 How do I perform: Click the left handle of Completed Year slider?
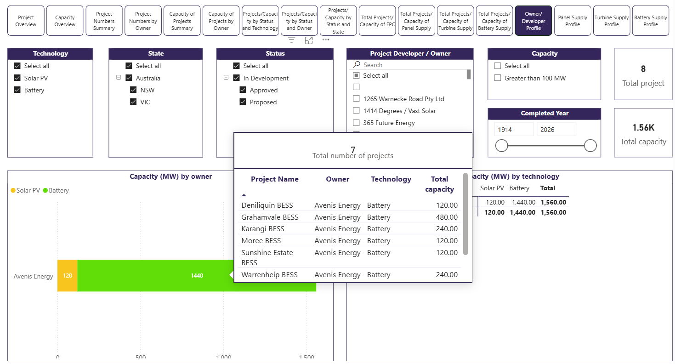point(502,146)
